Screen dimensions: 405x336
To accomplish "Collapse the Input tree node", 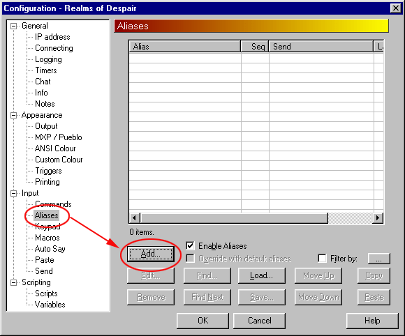I will coord(13,193).
